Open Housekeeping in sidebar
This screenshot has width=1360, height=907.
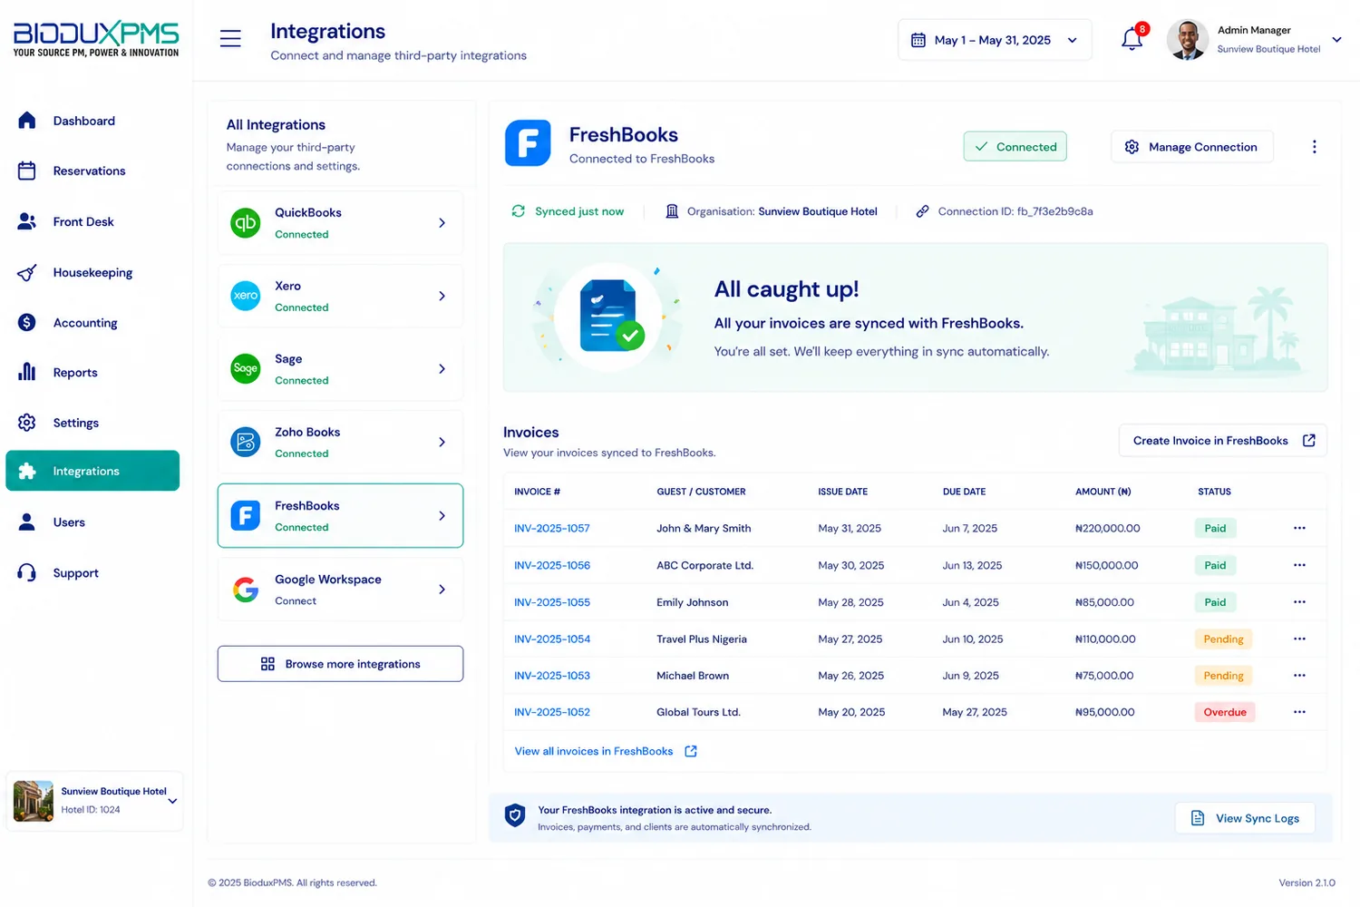coord(92,272)
